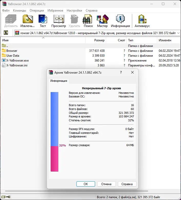Click the Удалить toolbar icon
Viewport: 181px width, 200px height.
pyautogui.click(x=74, y=19)
